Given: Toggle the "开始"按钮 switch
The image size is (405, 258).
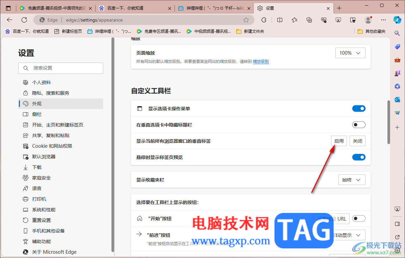Looking at the screenshot, I should click(x=359, y=219).
